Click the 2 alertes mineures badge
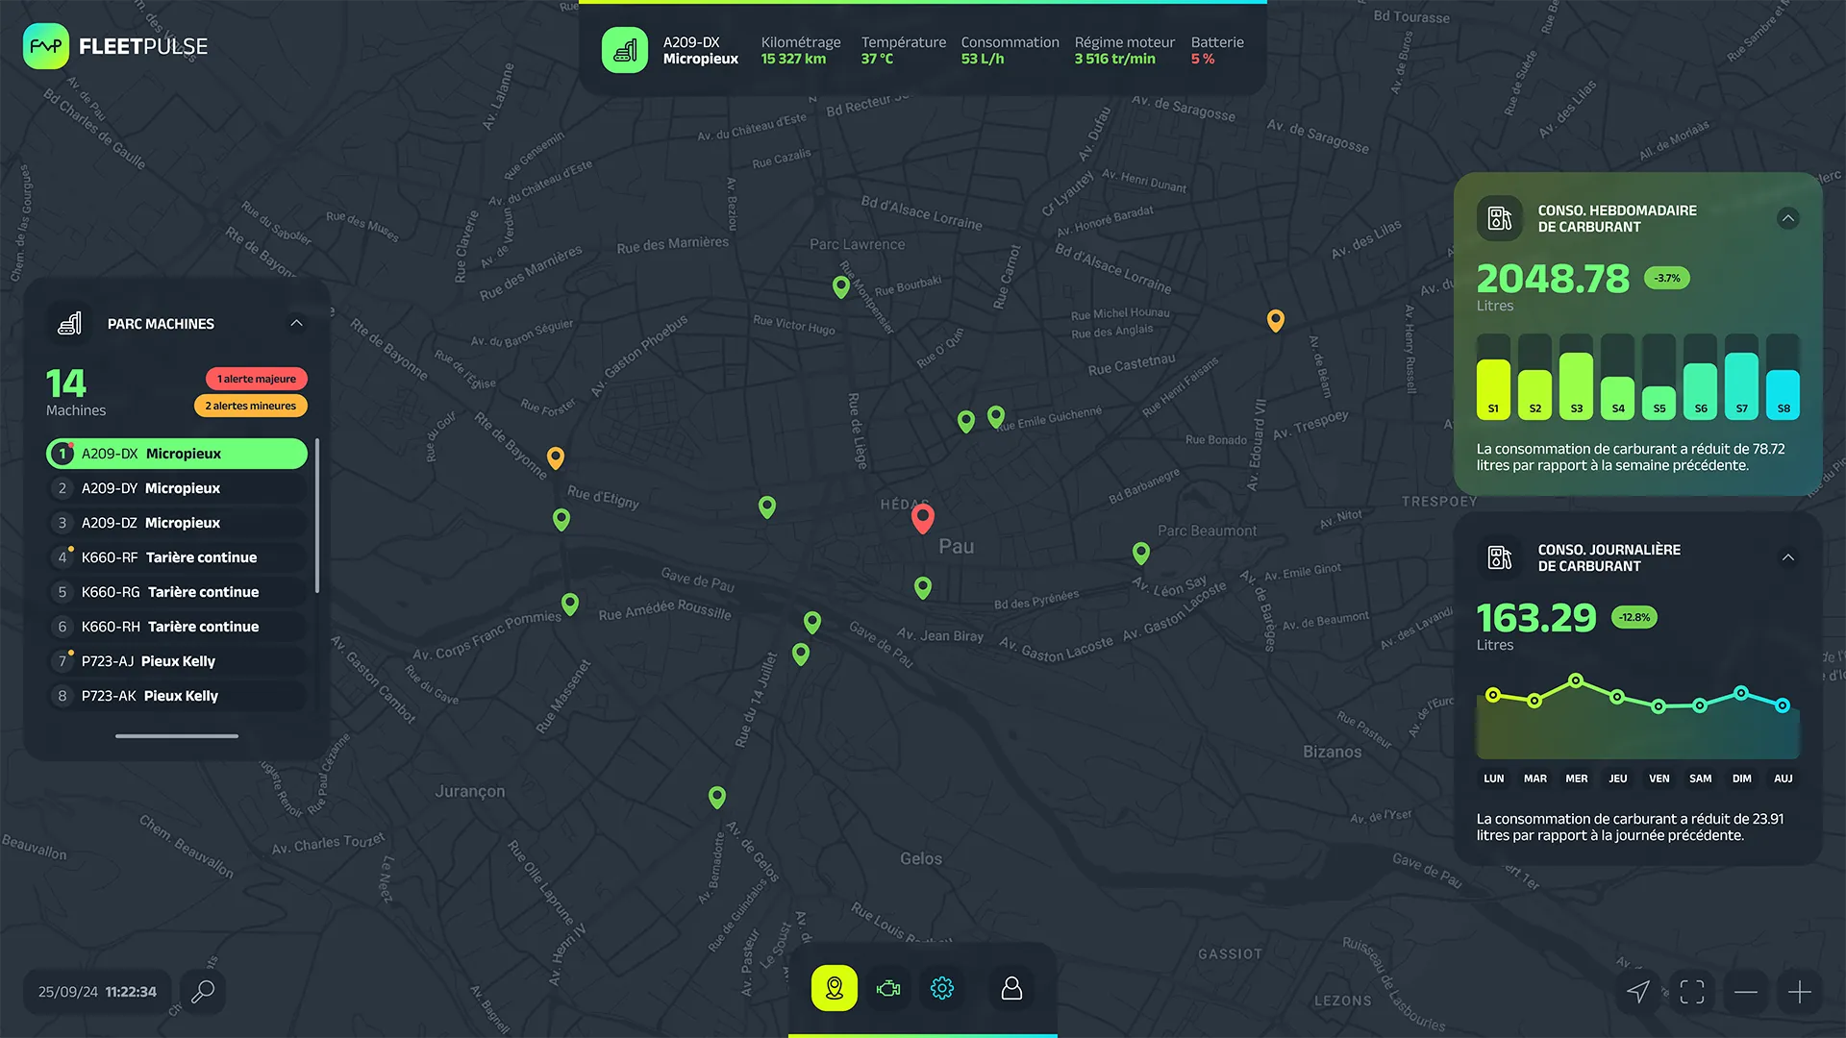The image size is (1846, 1038). [x=250, y=406]
